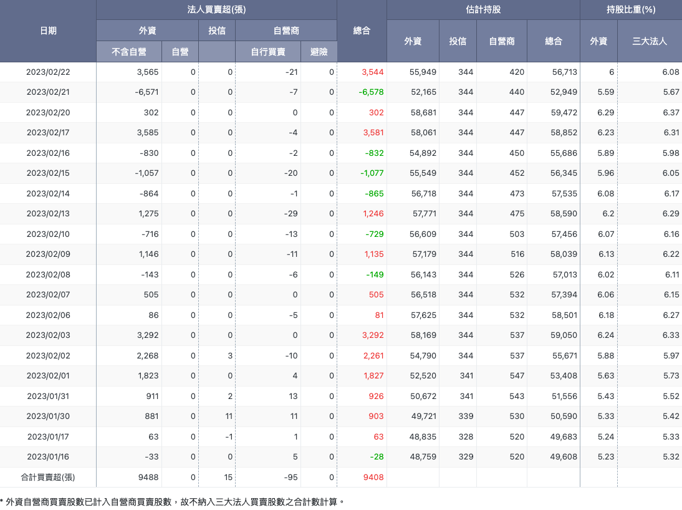Image resolution: width=682 pixels, height=510 pixels.
Task: Click the footnote about 外資自營商買賣股數
Action: [x=172, y=502]
